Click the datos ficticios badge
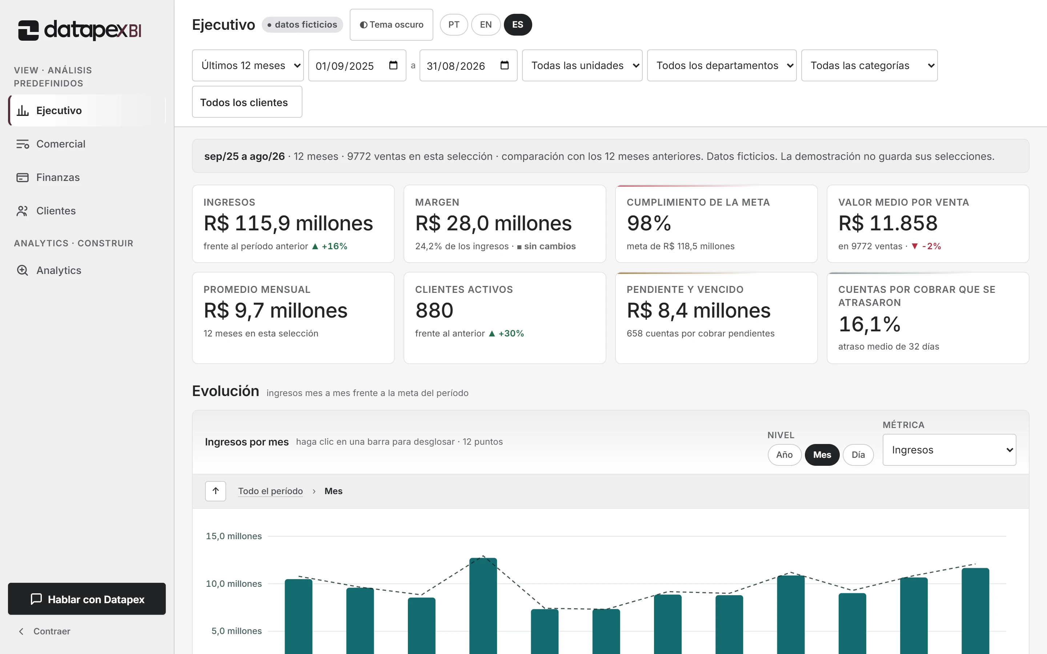The image size is (1047, 654). 302,25
